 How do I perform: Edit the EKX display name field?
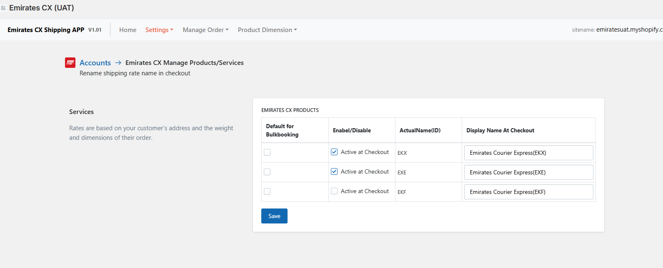[x=528, y=153]
